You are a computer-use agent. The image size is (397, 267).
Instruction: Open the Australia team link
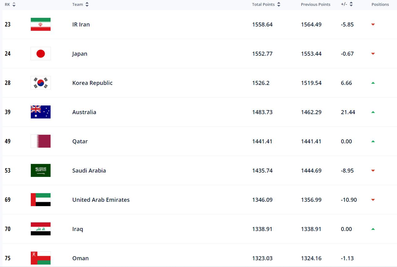coord(84,112)
